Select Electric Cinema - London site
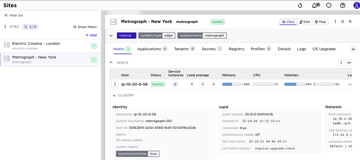The width and height of the screenshot is (360, 160). tap(36, 46)
